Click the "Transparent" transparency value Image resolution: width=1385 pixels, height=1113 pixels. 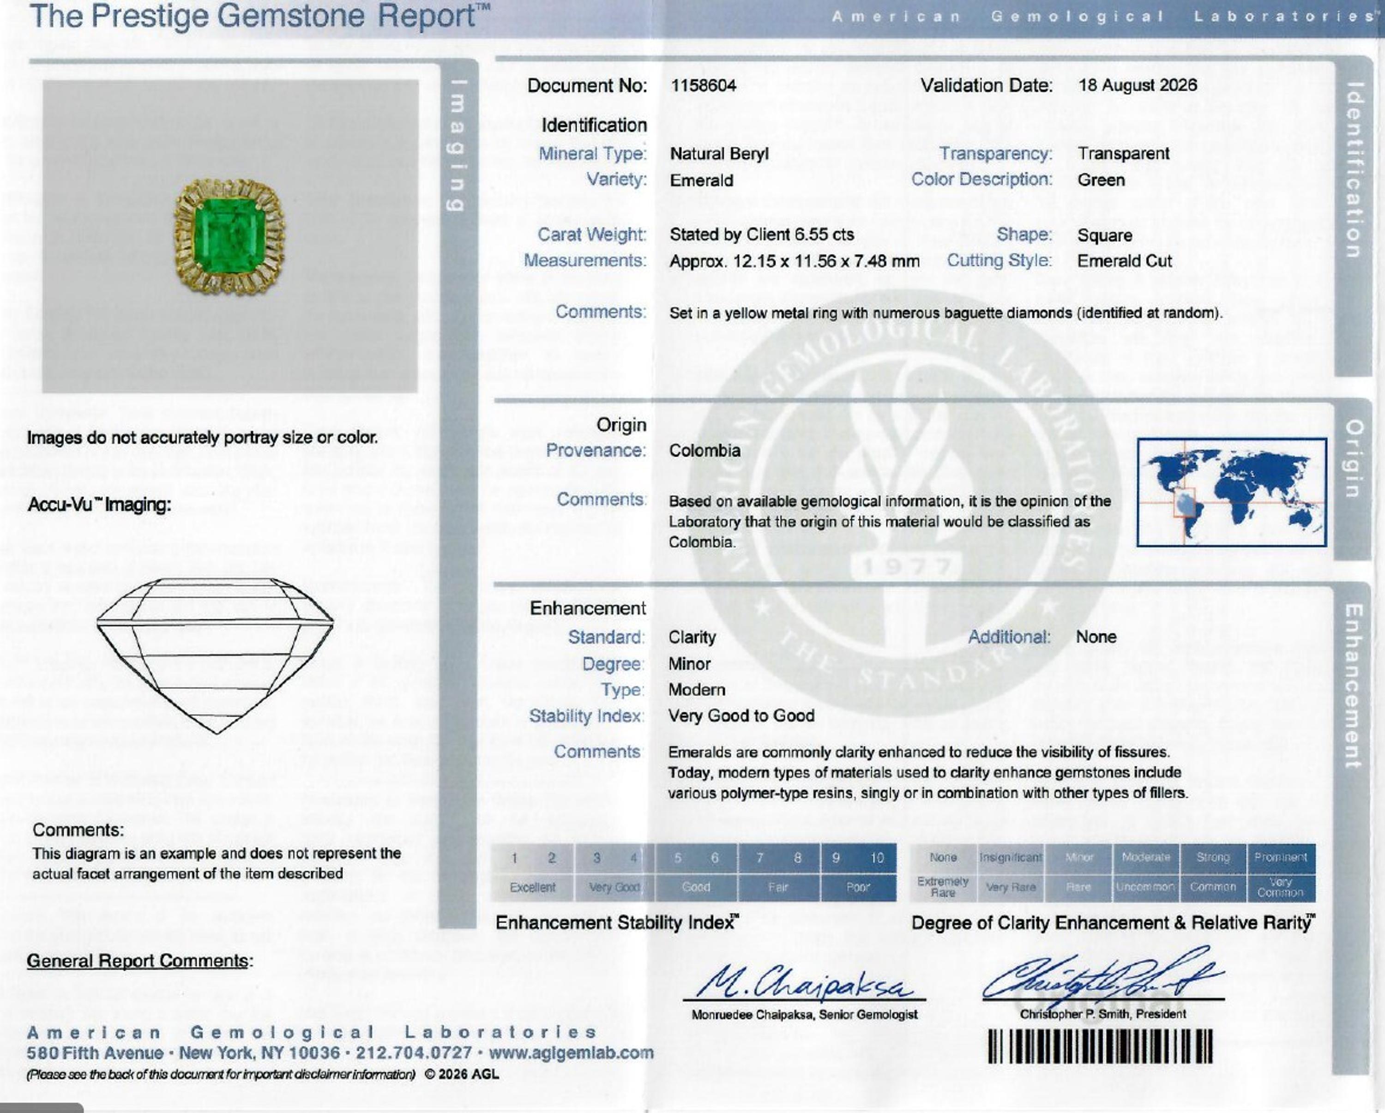(x=1124, y=154)
